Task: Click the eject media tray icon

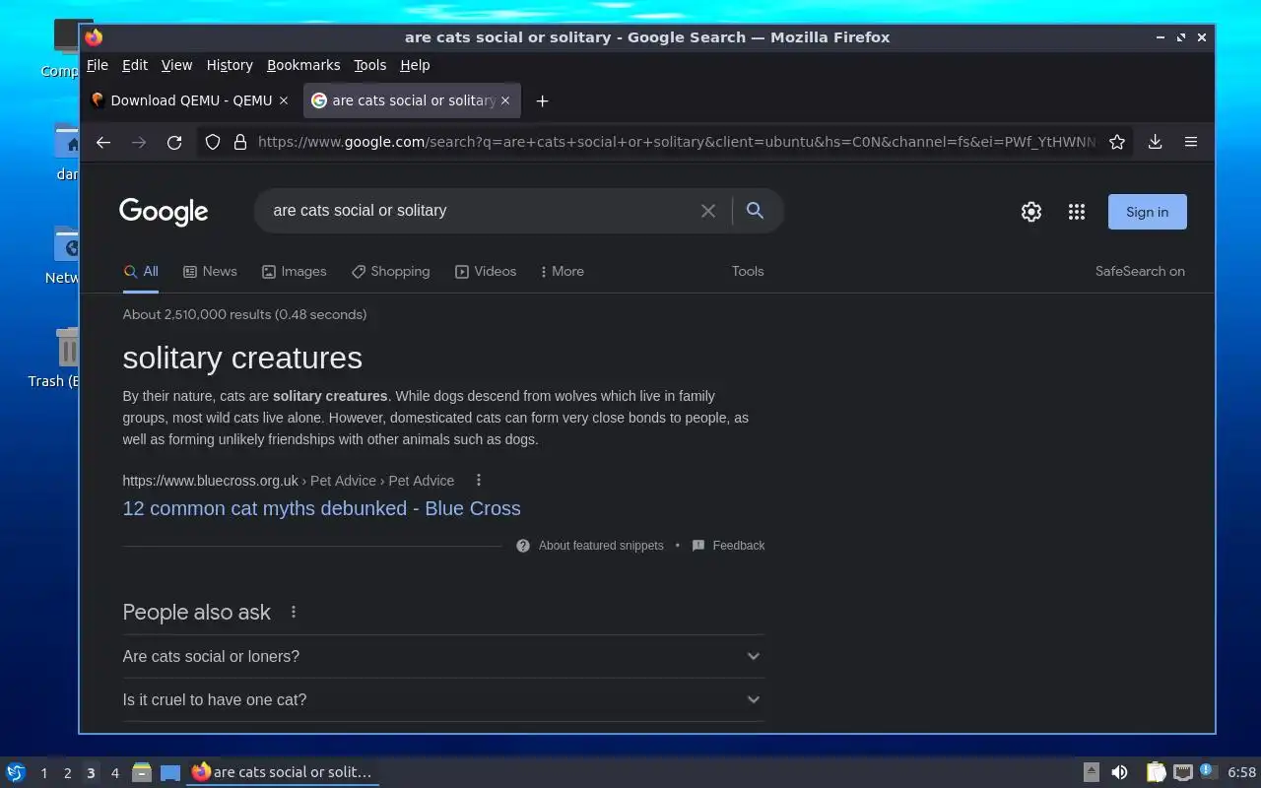Action: click(1092, 772)
